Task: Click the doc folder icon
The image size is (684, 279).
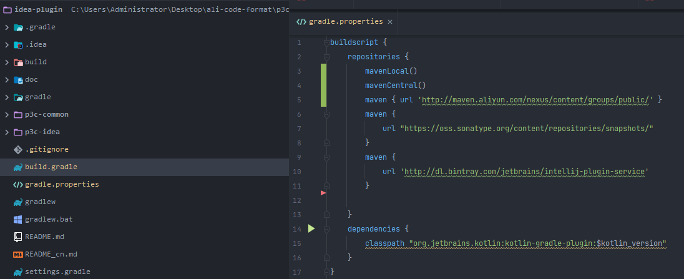Action: [x=18, y=80]
